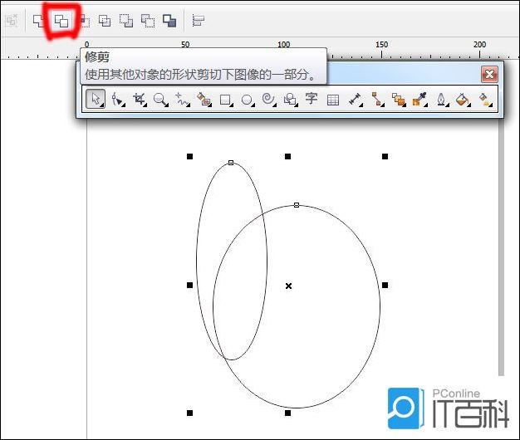Choose the Zoom magnifier tool

coord(160,100)
